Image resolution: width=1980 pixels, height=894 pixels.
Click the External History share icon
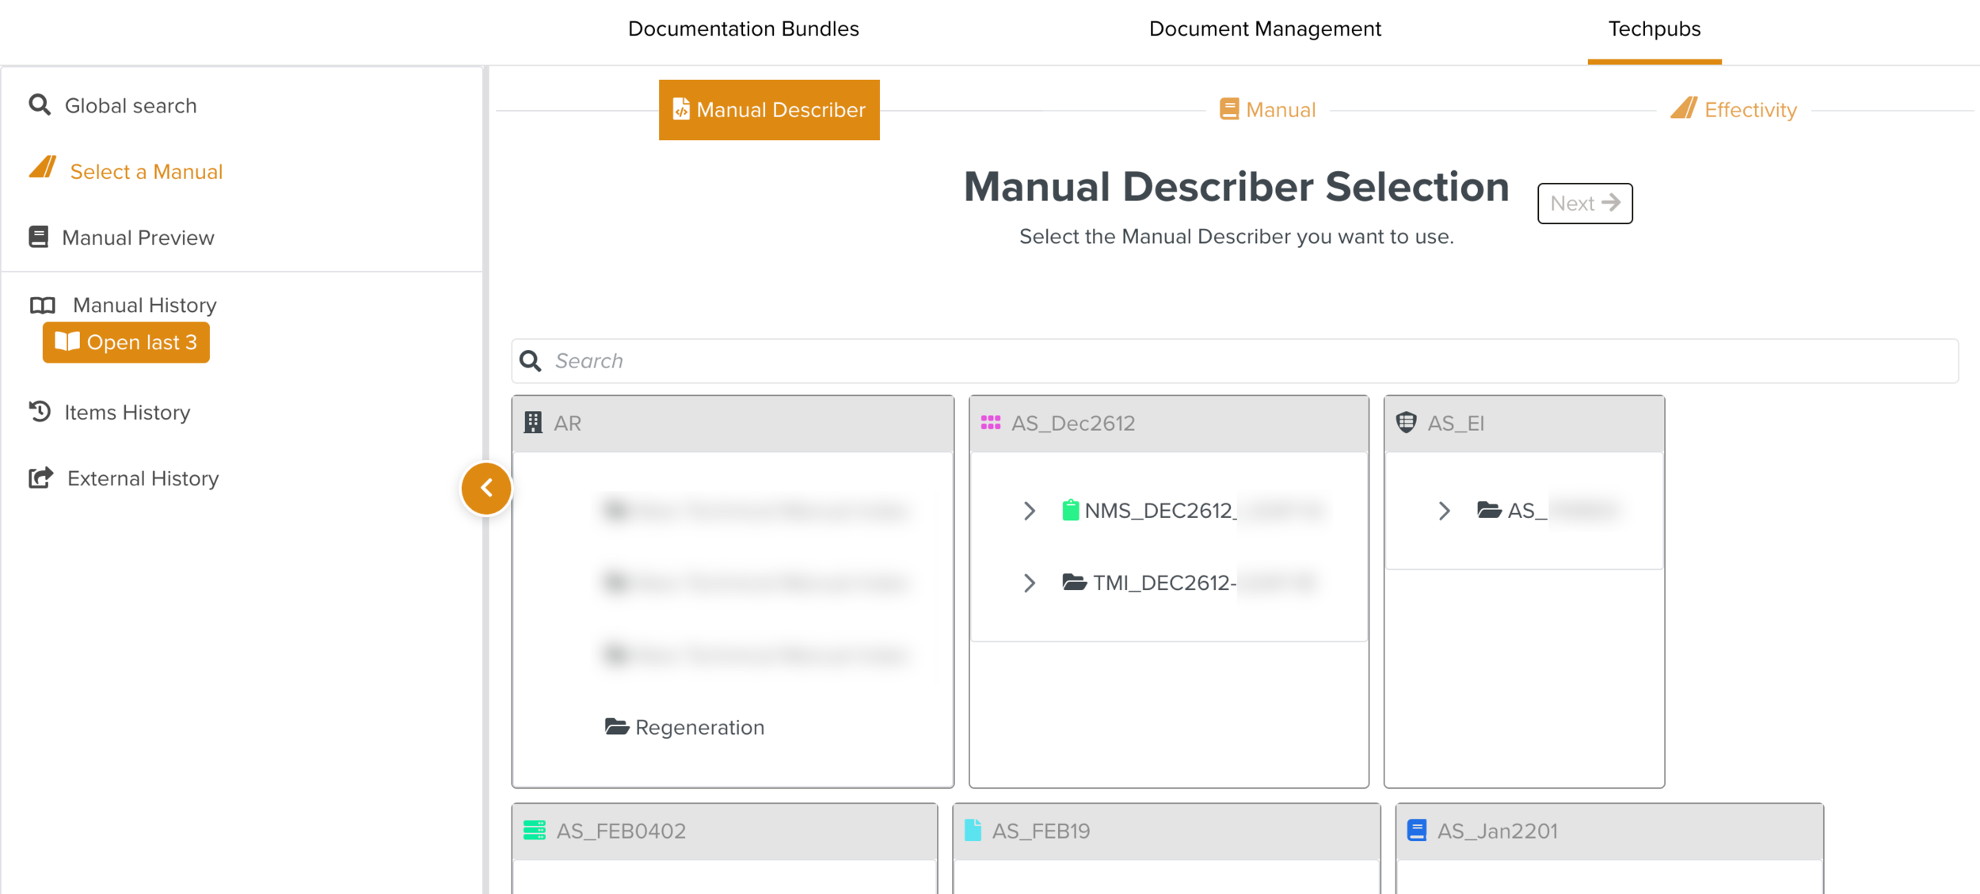(x=40, y=477)
